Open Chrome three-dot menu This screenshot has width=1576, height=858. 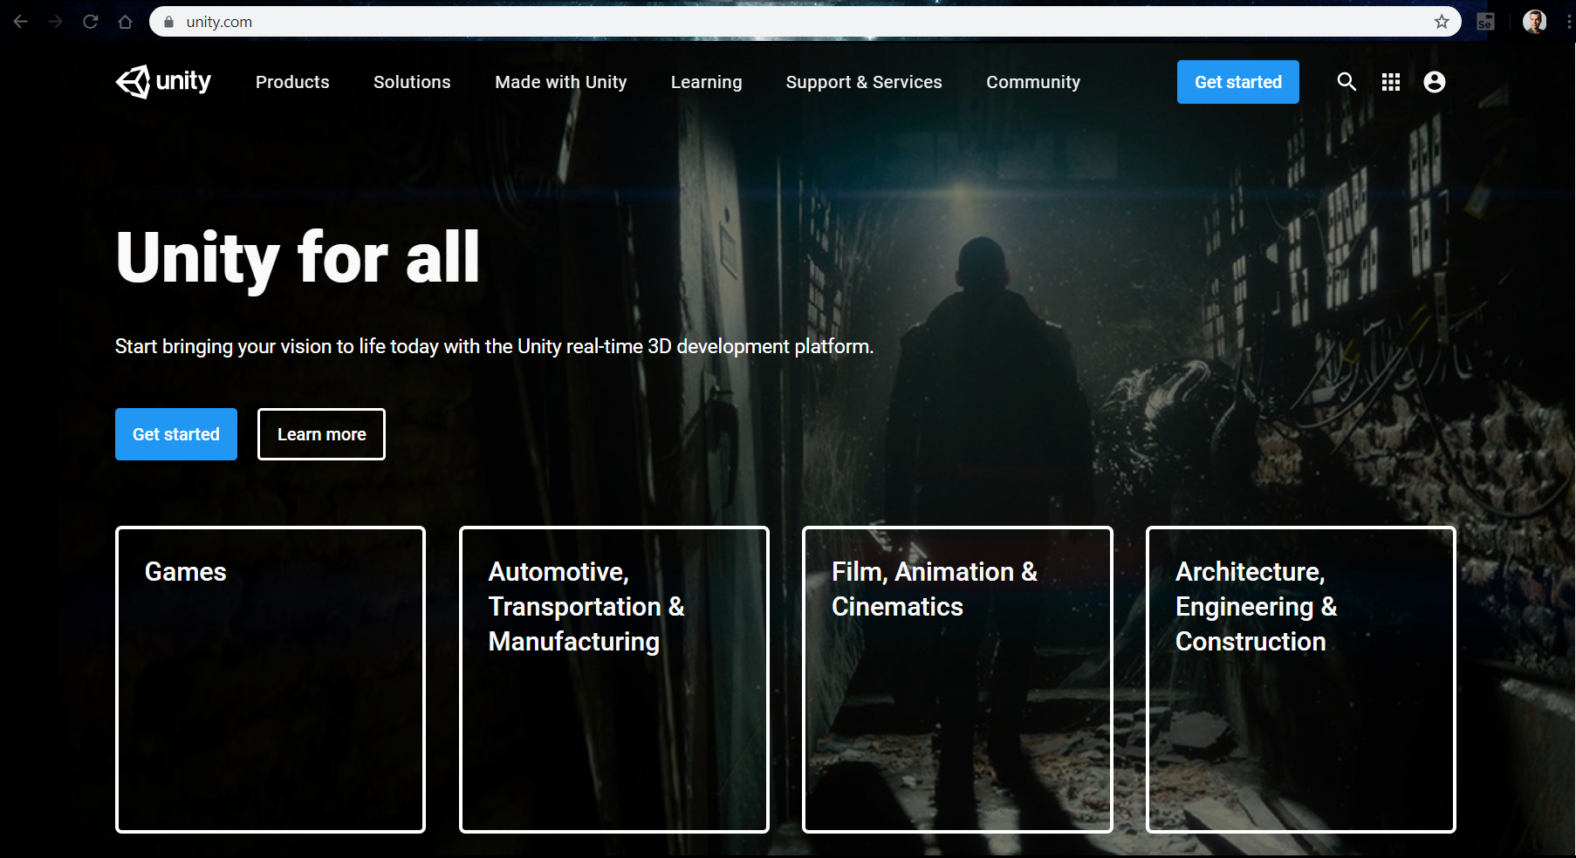click(1569, 22)
